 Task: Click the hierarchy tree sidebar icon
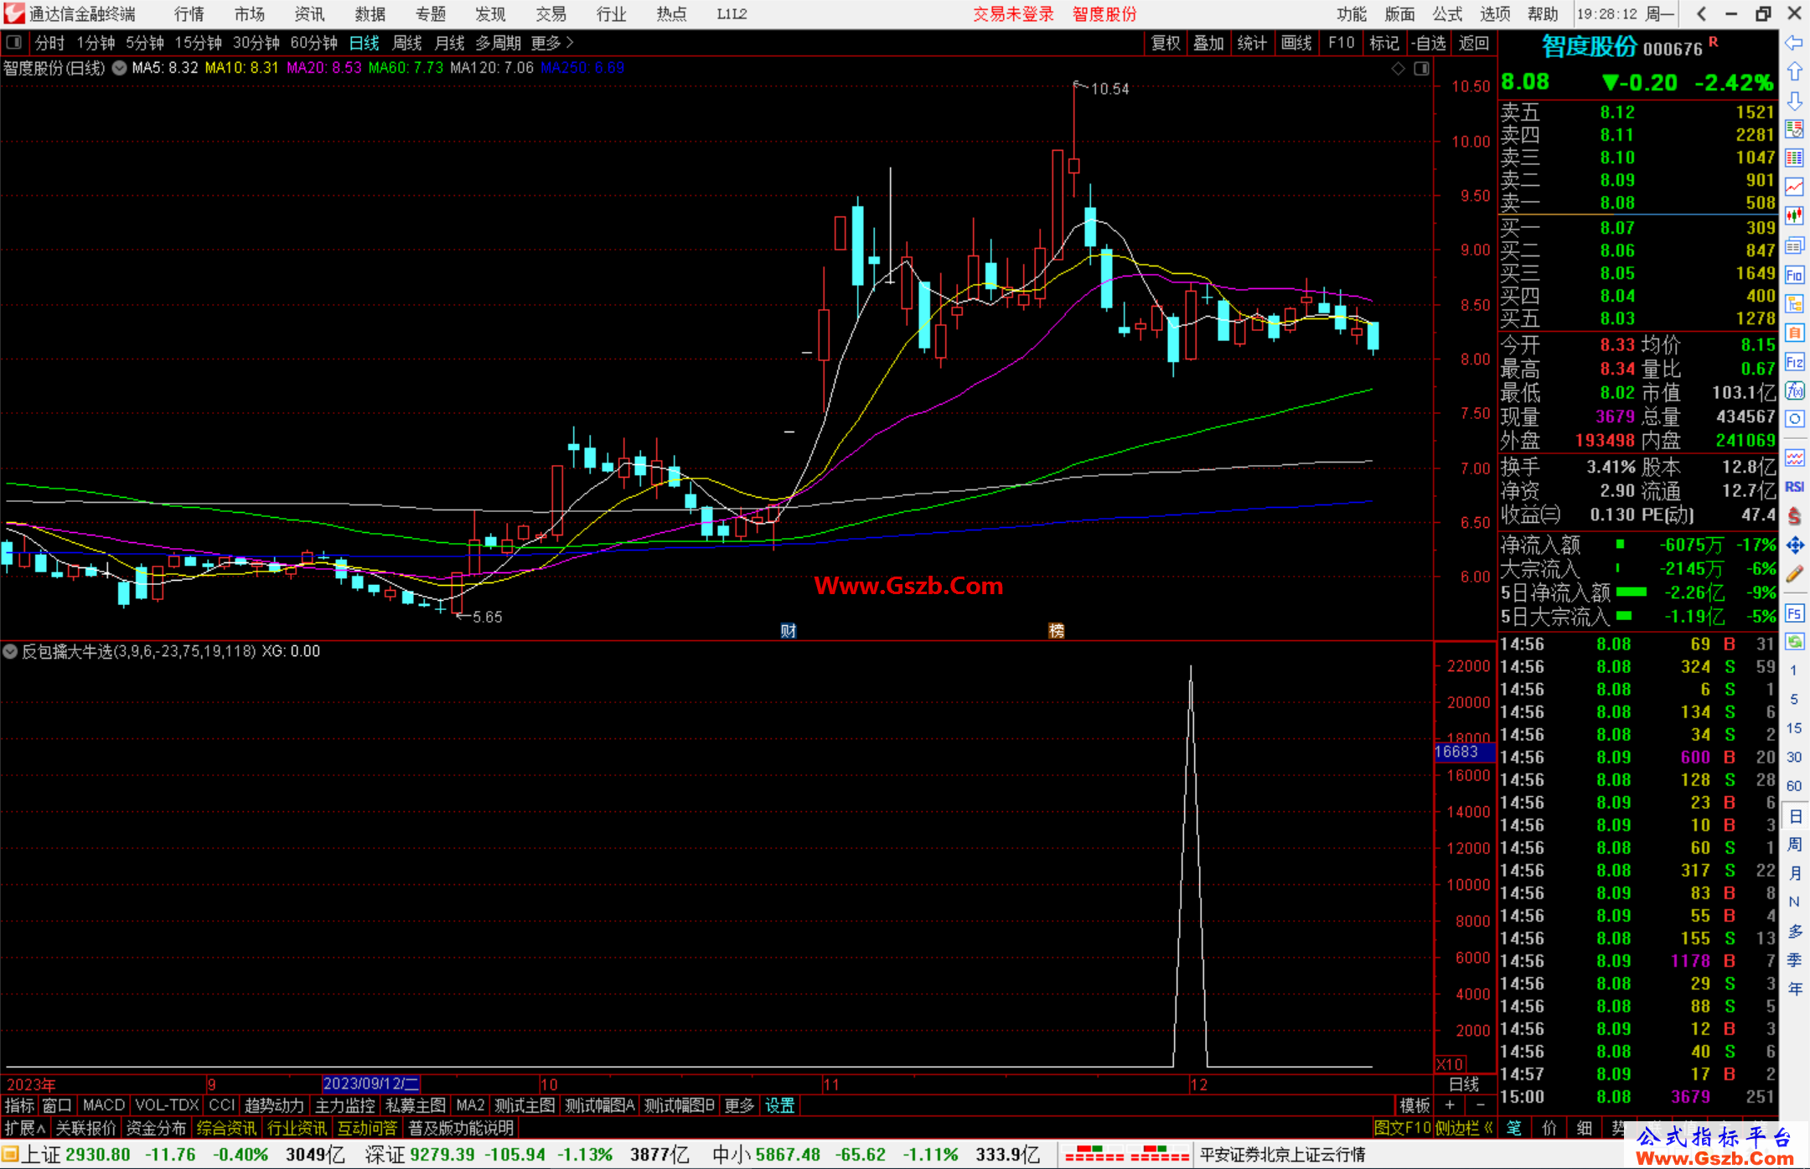[1794, 303]
